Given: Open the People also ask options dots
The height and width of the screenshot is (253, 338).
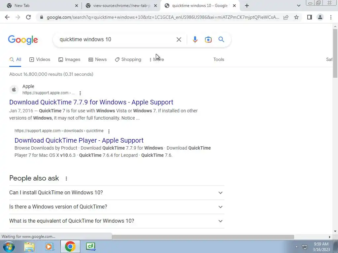Looking at the screenshot, I should (66, 178).
